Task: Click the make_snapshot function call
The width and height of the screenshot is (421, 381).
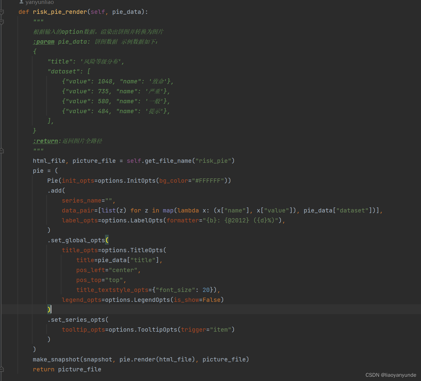Action: coord(56,360)
